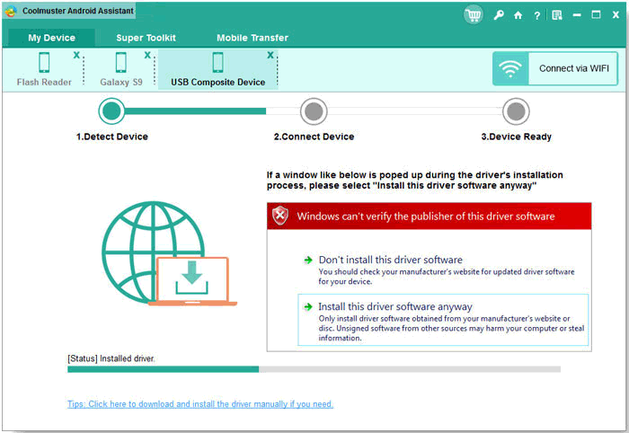Go to home via house icon

pyautogui.click(x=518, y=15)
